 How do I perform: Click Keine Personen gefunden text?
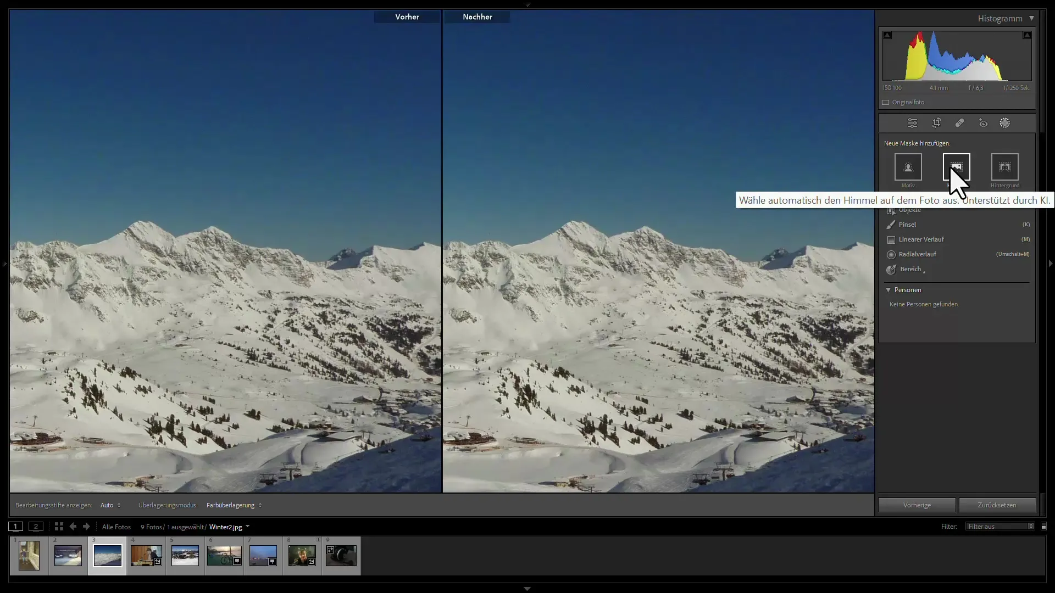924,304
